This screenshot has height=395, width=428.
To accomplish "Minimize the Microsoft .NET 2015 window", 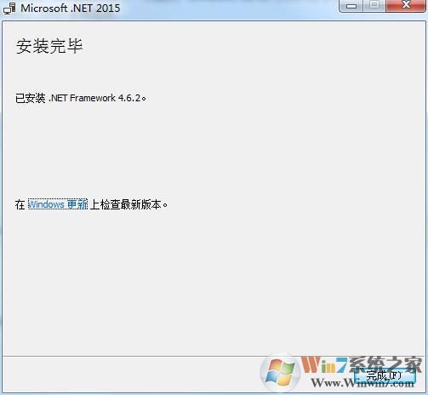I will point(351,5).
